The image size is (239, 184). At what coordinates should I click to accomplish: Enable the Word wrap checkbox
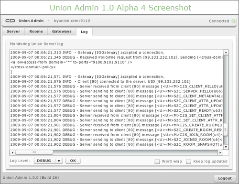click(157, 162)
